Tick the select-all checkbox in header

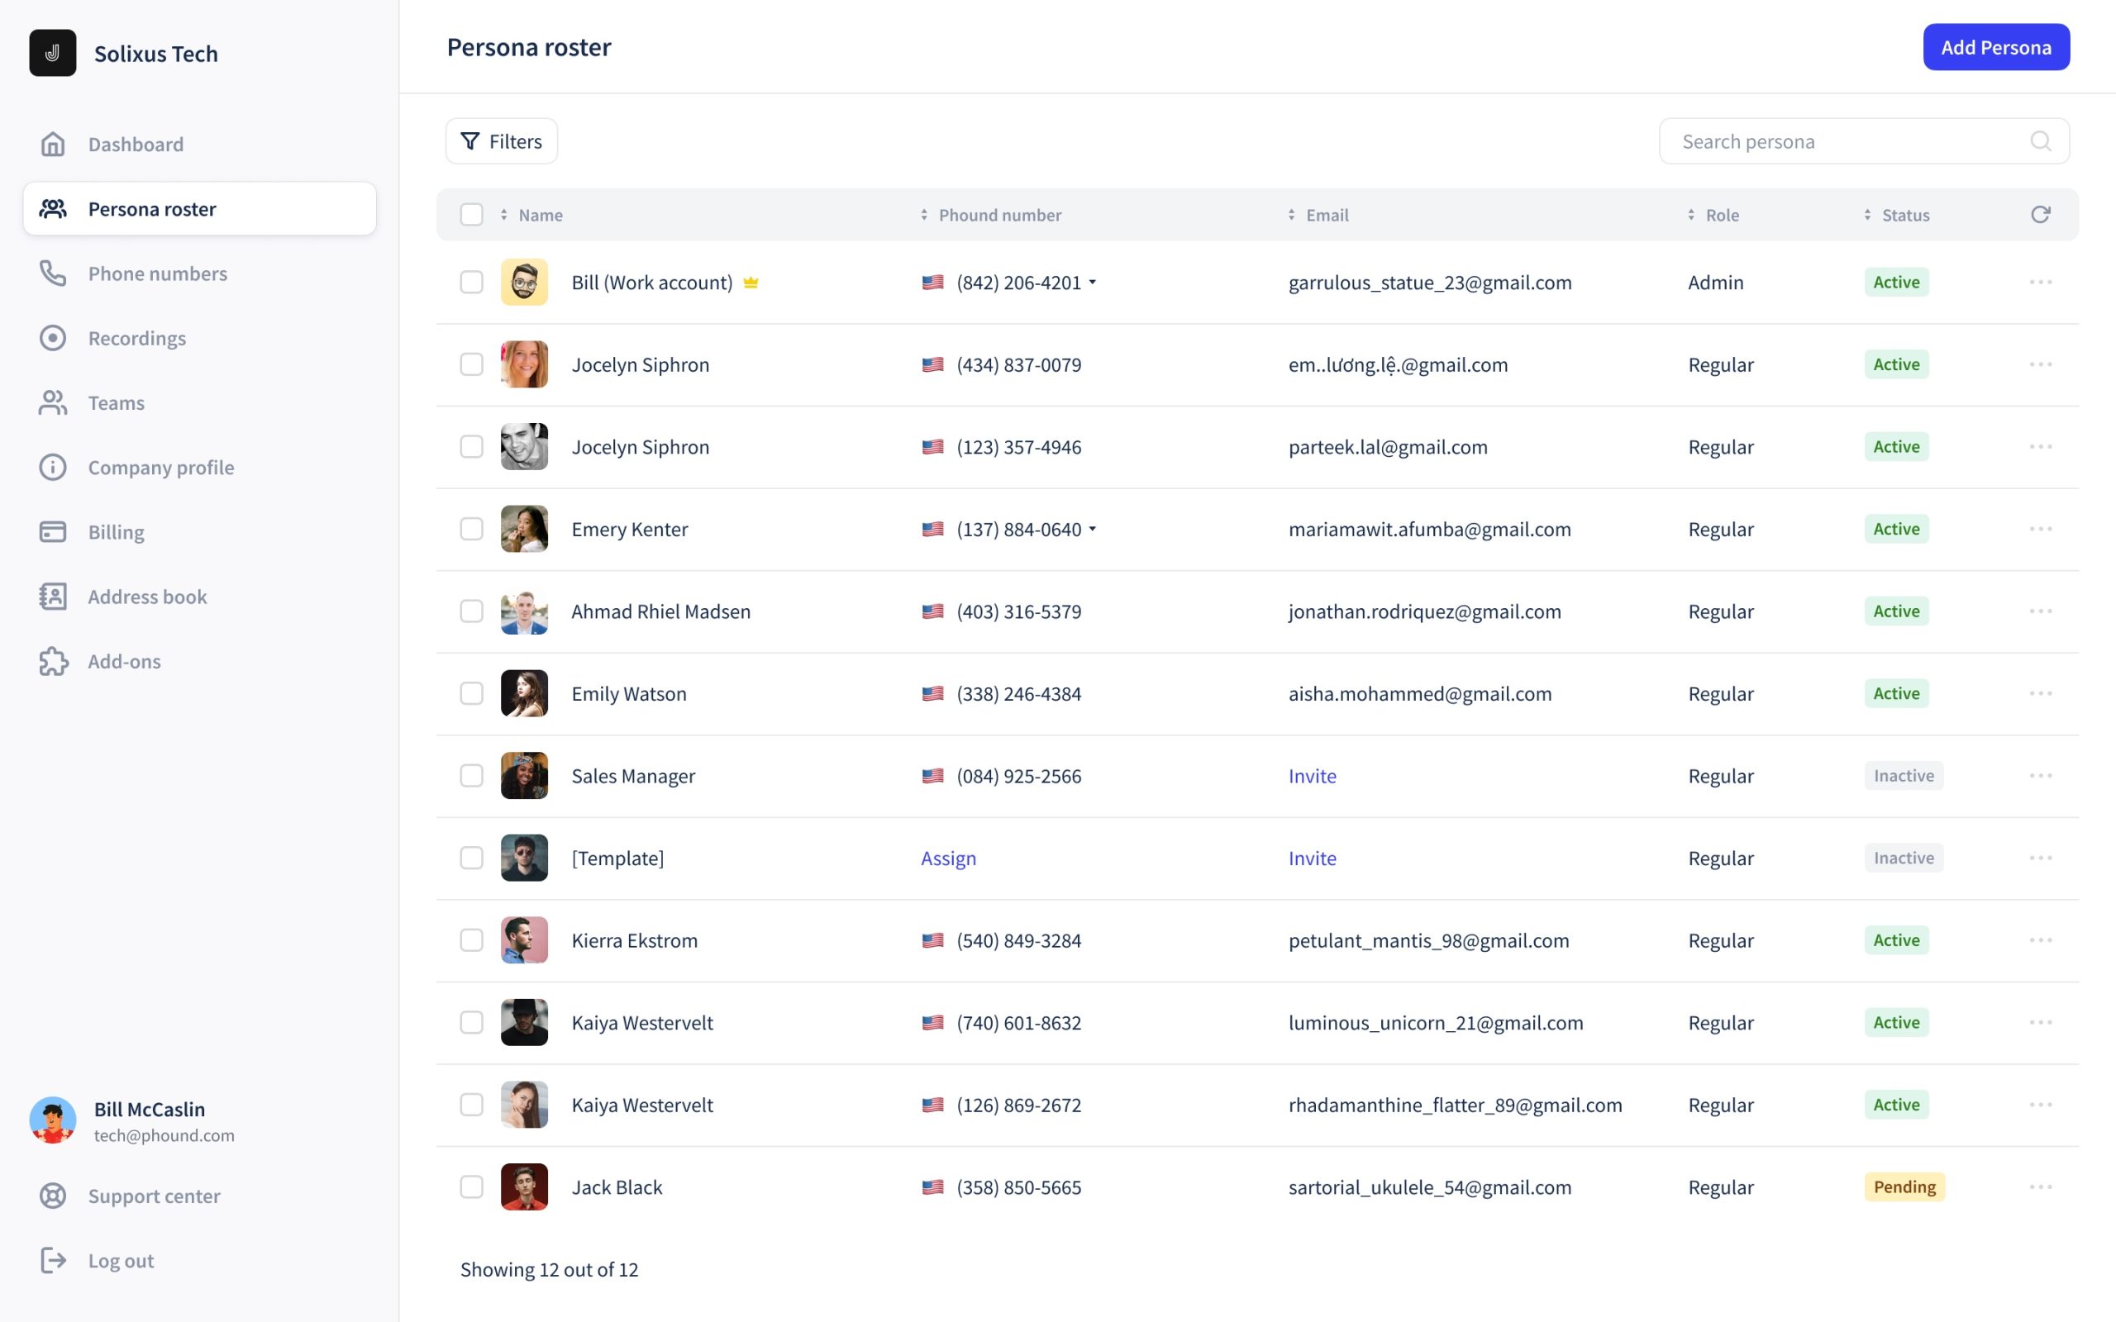(471, 214)
